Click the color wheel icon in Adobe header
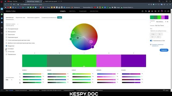Screen dimensions: 172x96 [x=149, y=11]
